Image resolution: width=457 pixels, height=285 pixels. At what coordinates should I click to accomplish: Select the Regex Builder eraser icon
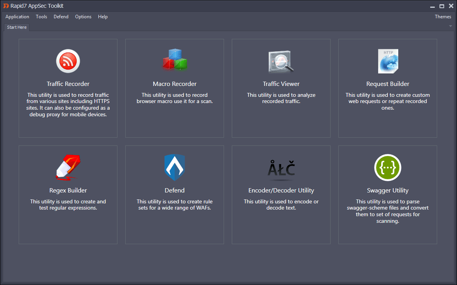tap(68, 168)
